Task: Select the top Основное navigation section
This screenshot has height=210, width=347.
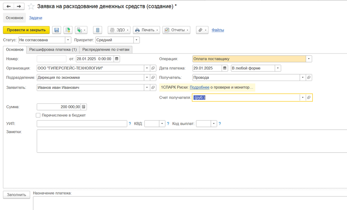Action: pyautogui.click(x=14, y=18)
